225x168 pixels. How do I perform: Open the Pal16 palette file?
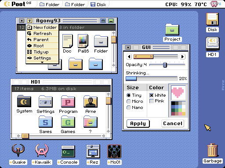83,41
